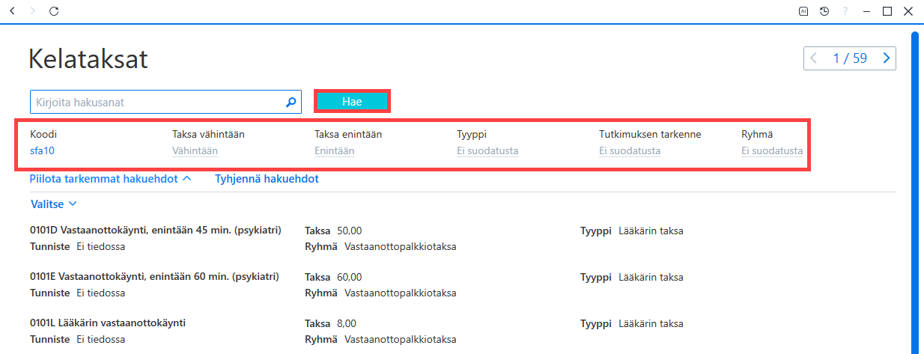Open row 0101E Vastaanottokäynti 60 min.
Viewport: 924px width, 354px height.
click(155, 276)
